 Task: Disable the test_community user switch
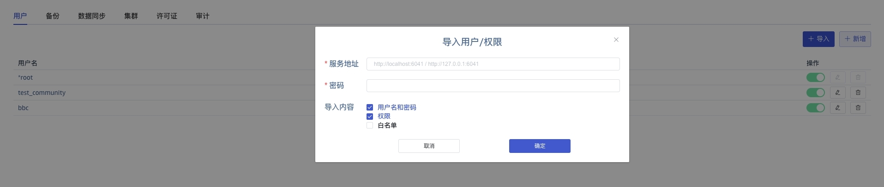pos(815,93)
